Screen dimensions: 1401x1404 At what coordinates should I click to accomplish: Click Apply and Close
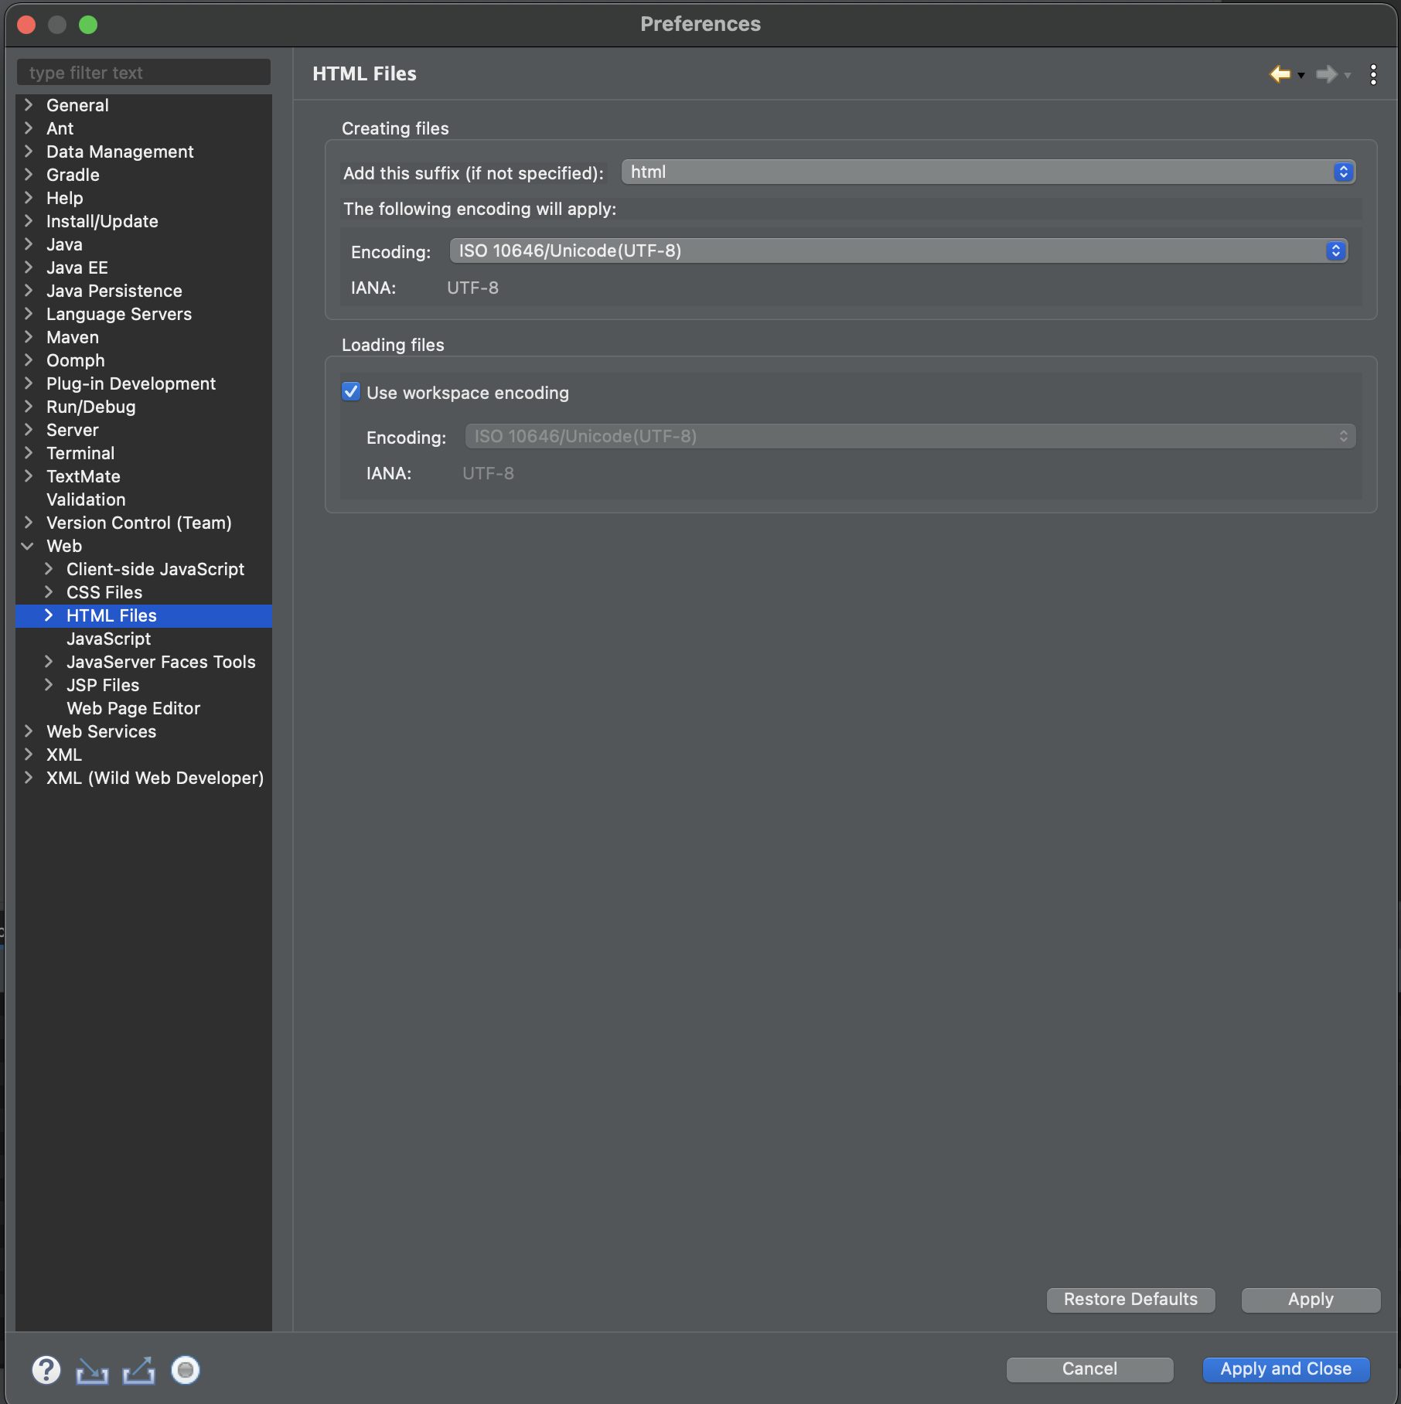[1286, 1369]
